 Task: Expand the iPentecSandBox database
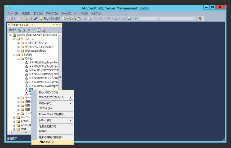(x=18, y=51)
